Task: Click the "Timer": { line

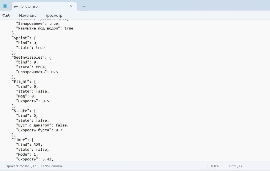Action: (23, 140)
